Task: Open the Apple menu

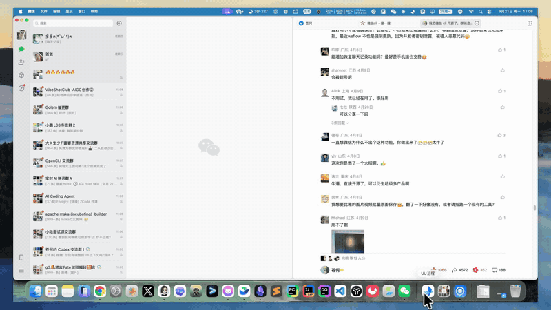Action: point(21,12)
